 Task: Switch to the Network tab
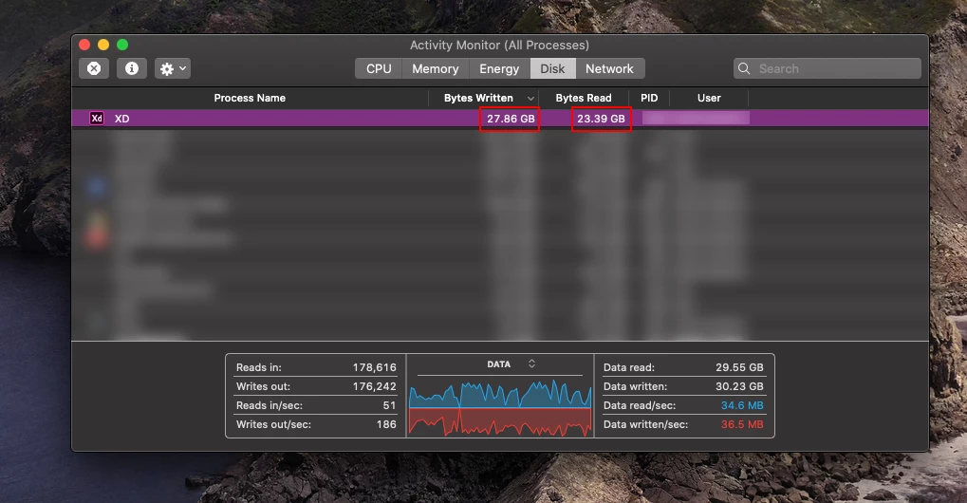pyautogui.click(x=609, y=68)
